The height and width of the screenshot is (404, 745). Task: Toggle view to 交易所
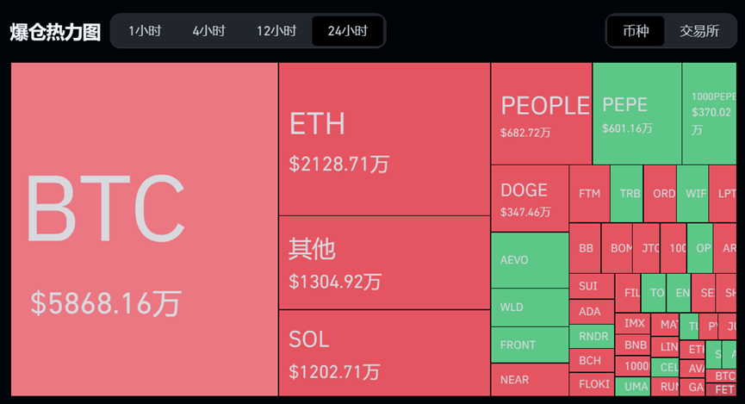(x=699, y=31)
